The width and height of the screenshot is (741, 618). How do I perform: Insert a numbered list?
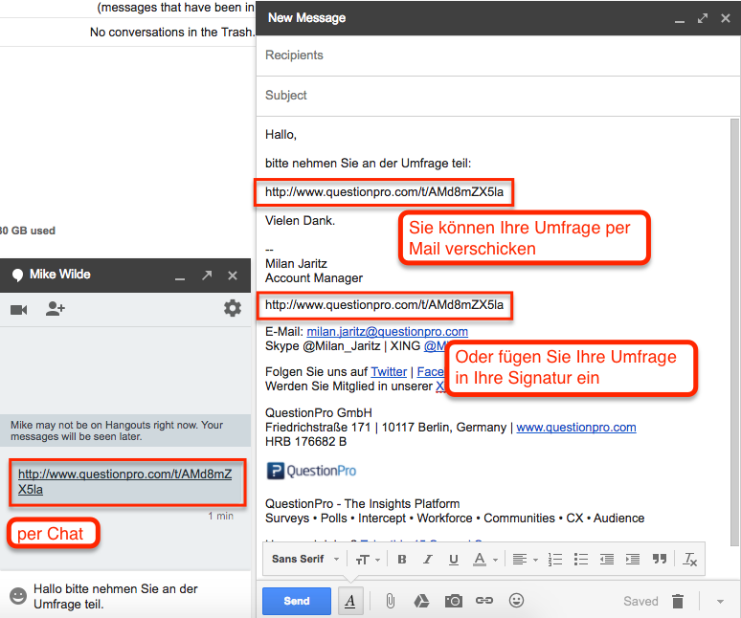(x=555, y=560)
